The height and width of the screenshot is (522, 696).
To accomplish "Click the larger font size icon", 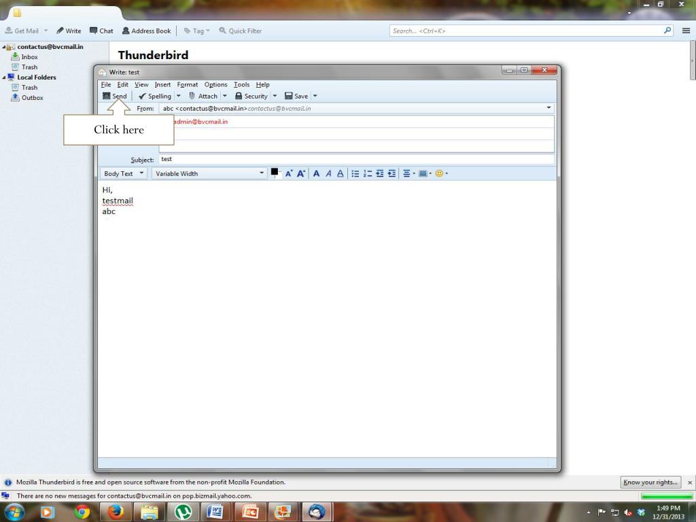I will [301, 173].
